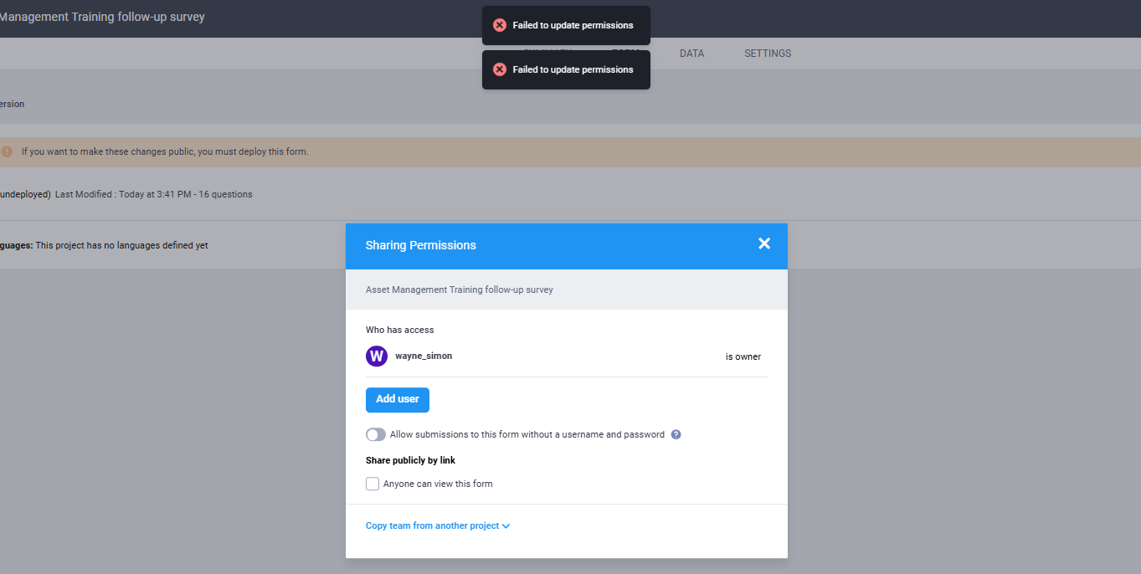
Task: Click the wayne_simon purple avatar icon
Action: coord(377,356)
